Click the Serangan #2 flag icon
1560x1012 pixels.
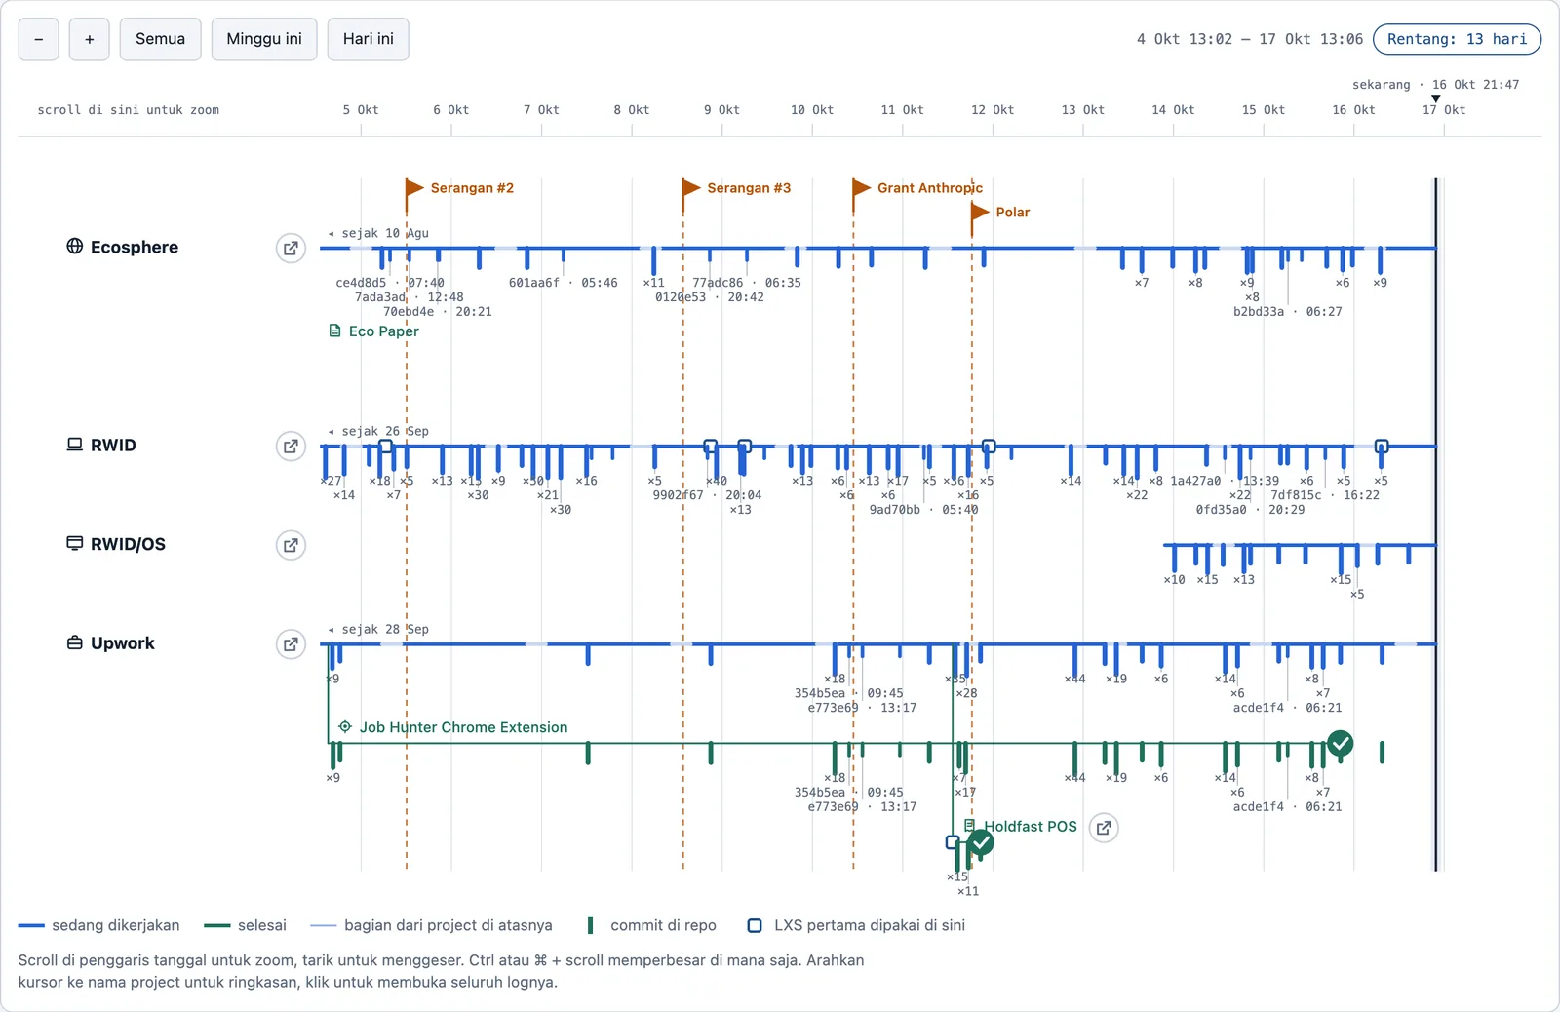click(414, 187)
